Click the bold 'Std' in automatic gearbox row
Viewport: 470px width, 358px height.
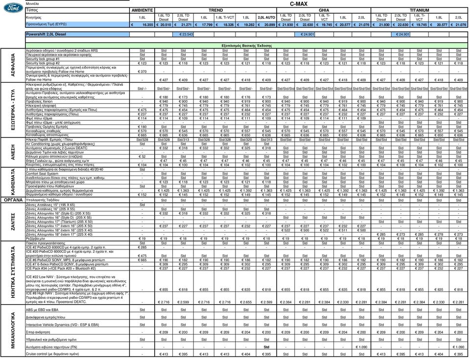tap(266, 347)
